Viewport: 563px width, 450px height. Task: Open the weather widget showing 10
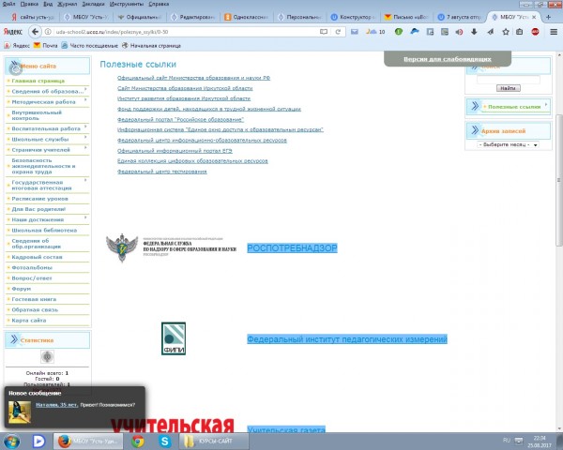tap(375, 32)
